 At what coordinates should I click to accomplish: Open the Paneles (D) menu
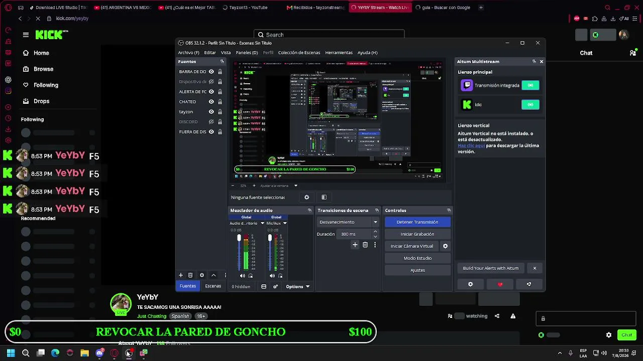(x=247, y=53)
